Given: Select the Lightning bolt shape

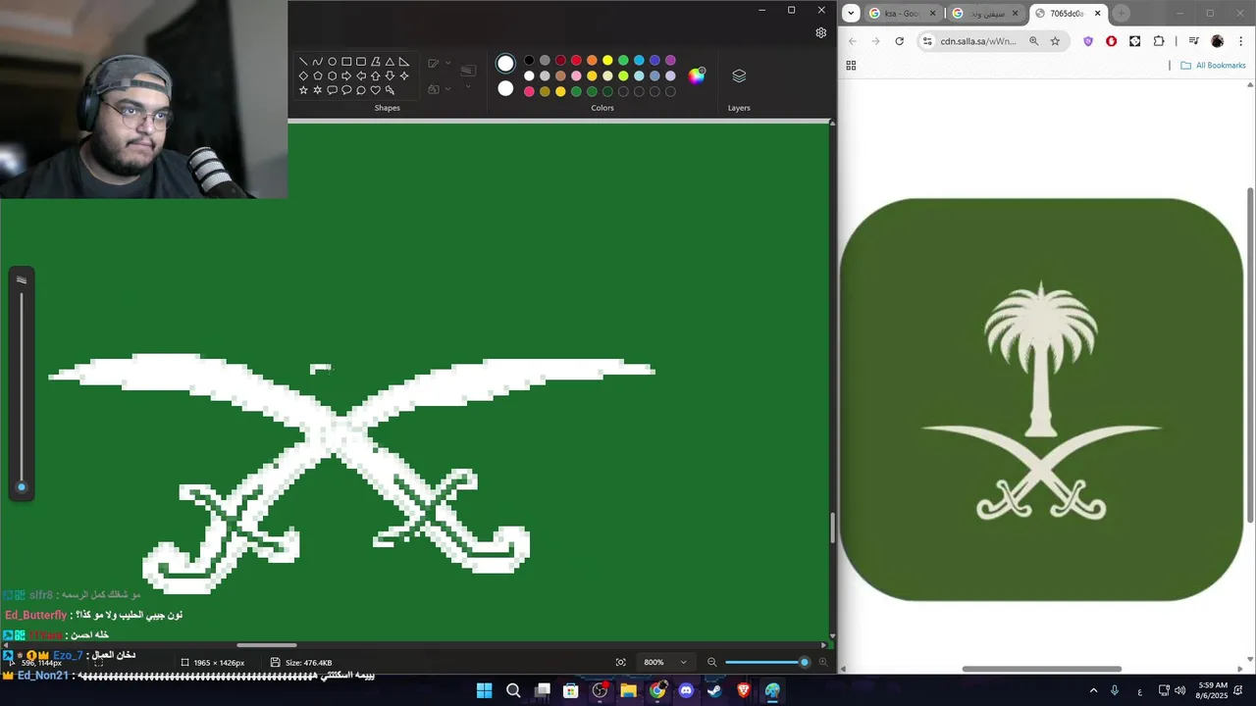Looking at the screenshot, I should (390, 90).
